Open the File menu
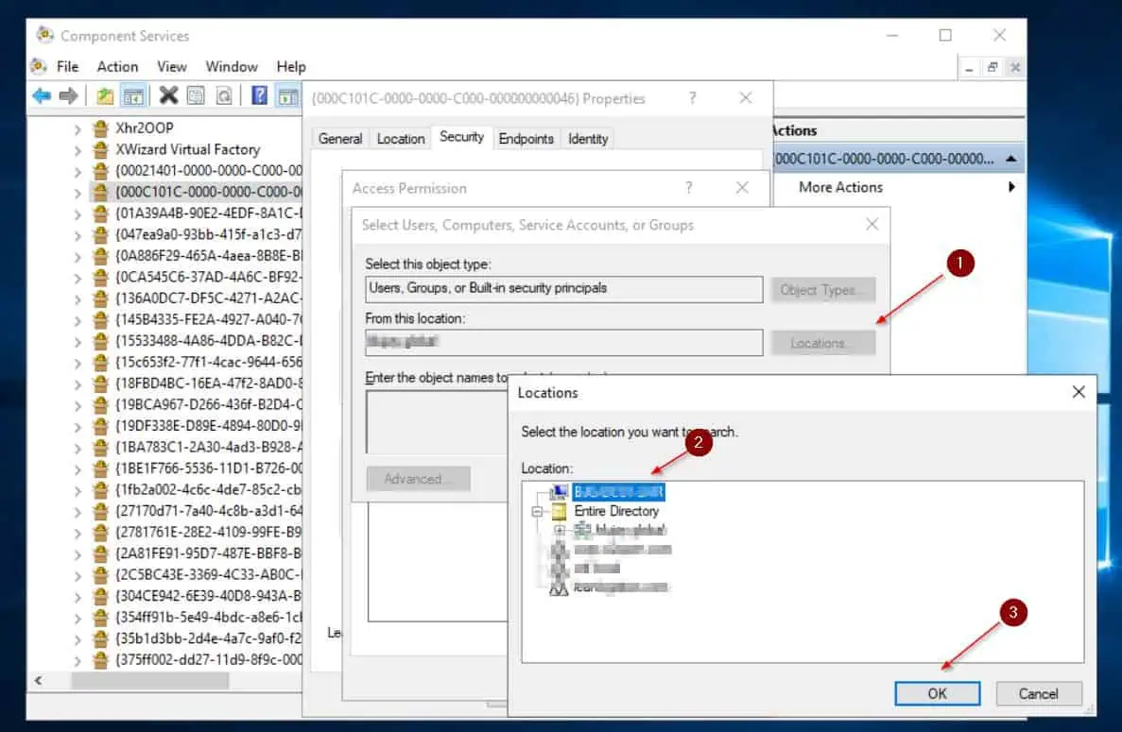The width and height of the screenshot is (1122, 732). [67, 66]
